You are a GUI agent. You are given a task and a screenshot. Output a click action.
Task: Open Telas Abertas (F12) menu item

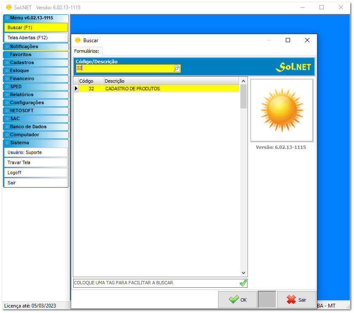tap(36, 38)
